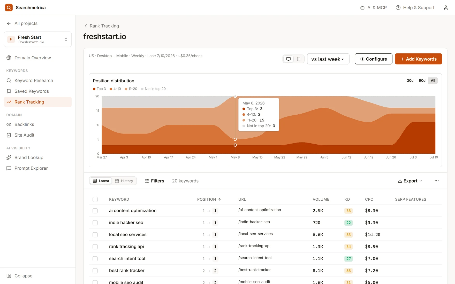
Task: Check the best rank tracker row
Action: (95, 271)
